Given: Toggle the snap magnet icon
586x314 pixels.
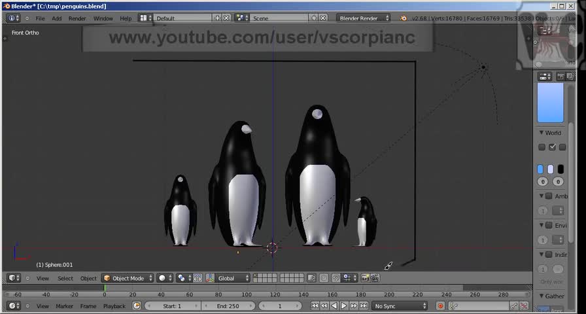Looking at the screenshot, I should pyautogui.click(x=336, y=278).
